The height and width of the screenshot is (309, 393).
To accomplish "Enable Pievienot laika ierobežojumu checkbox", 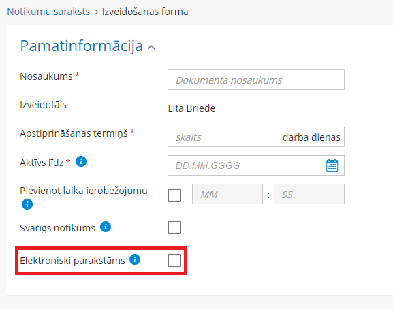I will tap(174, 195).
